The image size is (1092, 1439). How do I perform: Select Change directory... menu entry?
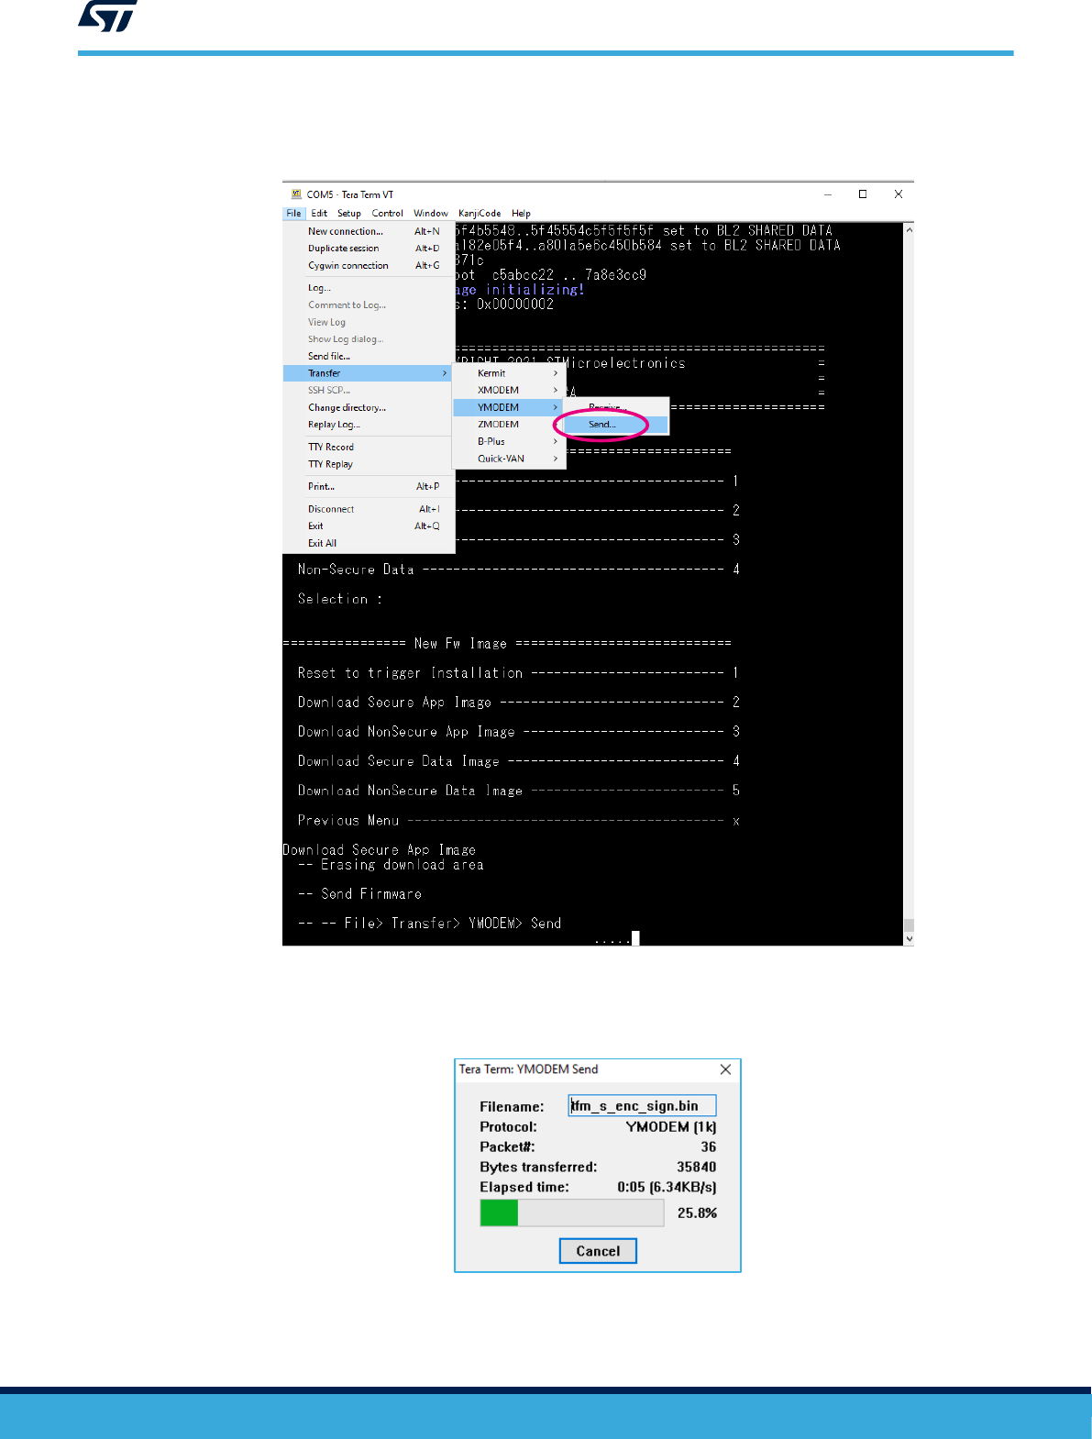pos(370,407)
